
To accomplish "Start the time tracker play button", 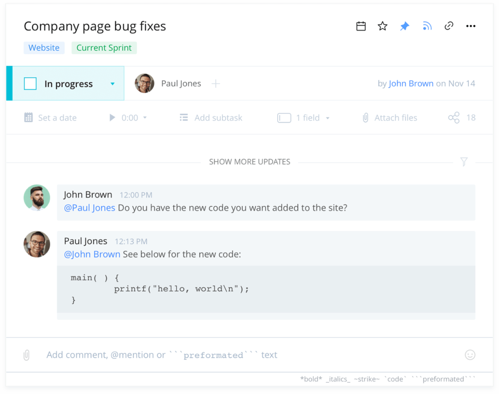I will coord(112,118).
